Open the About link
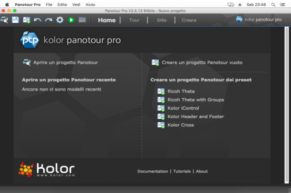 [202, 171]
